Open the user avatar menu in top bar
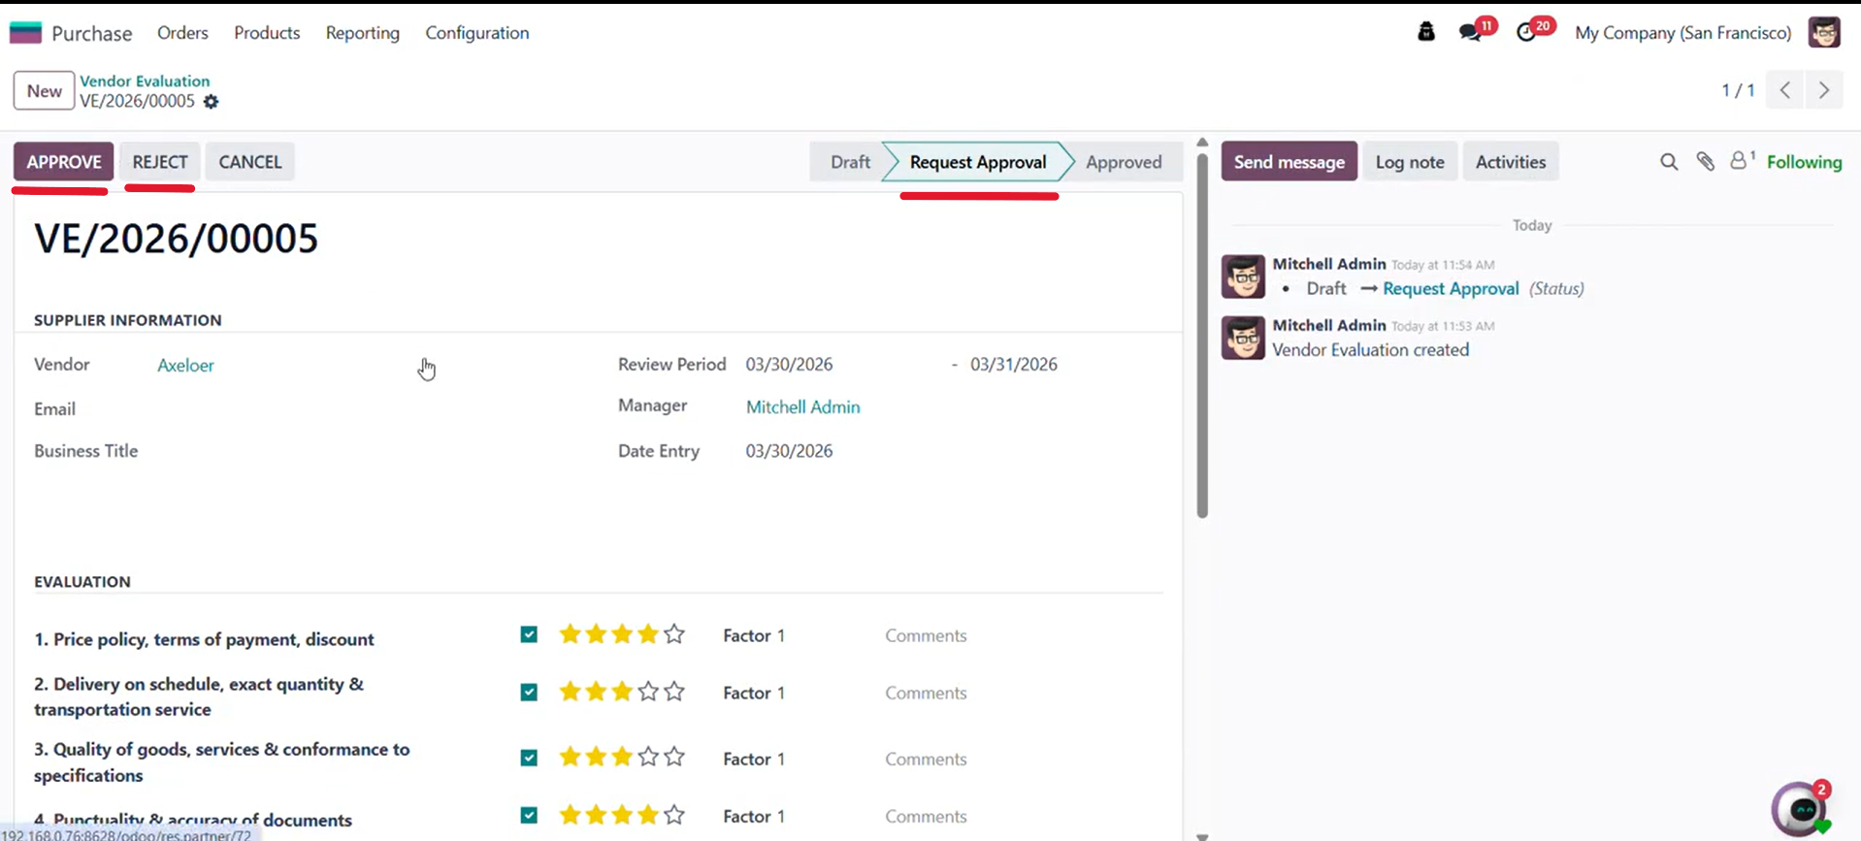Screen dimensions: 1861x841 coord(1824,33)
